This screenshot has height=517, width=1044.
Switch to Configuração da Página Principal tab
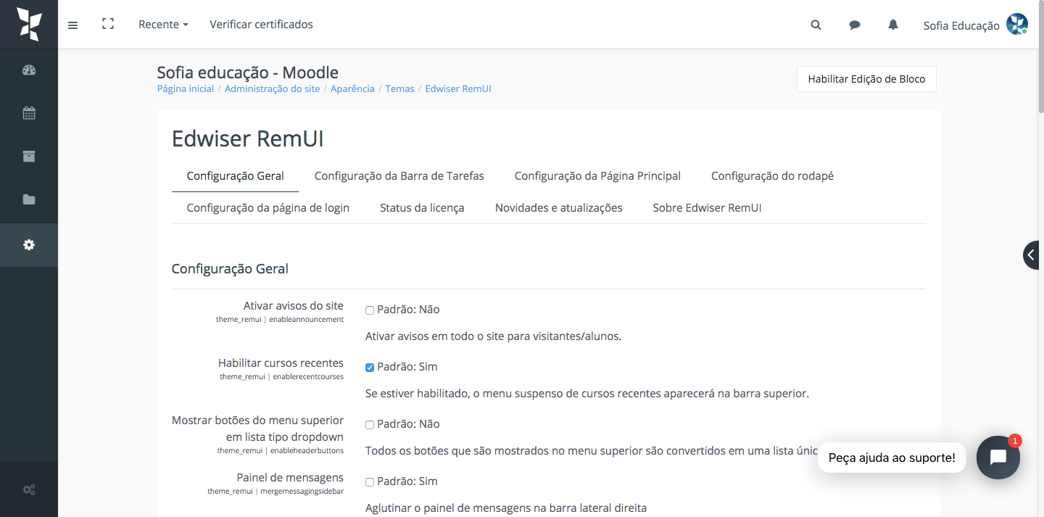click(x=597, y=176)
